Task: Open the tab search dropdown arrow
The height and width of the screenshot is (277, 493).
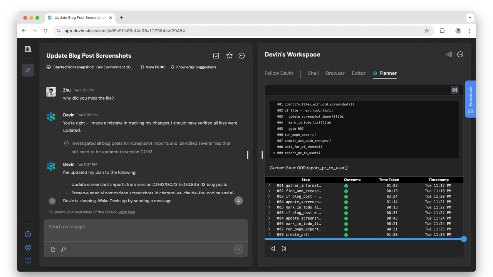Action: tap(470, 18)
